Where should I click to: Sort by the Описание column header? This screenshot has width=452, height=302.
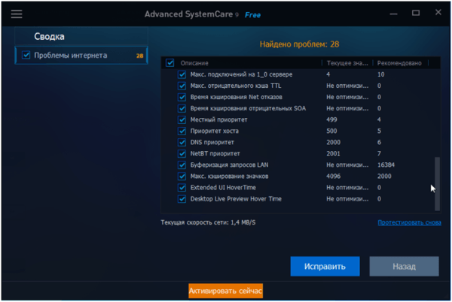pyautogui.click(x=194, y=63)
